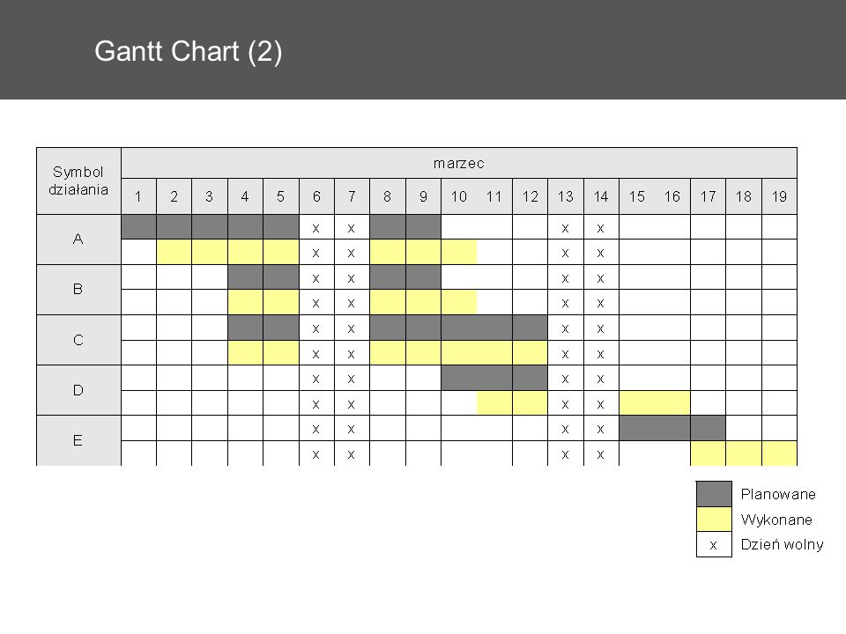This screenshot has width=846, height=634.
Task: Click the day 6 column header
Action: tap(316, 196)
